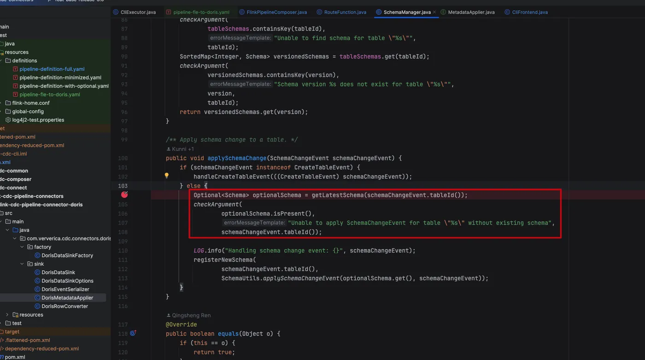Screen dimensions: 645x360
Task: Click the applySchemaChange method name
Action: coord(237,158)
